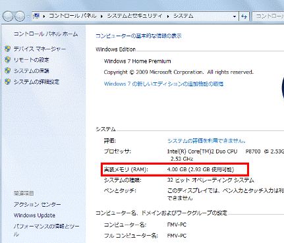Open システムの保護 link
284x243 pixels.
(x=32, y=70)
